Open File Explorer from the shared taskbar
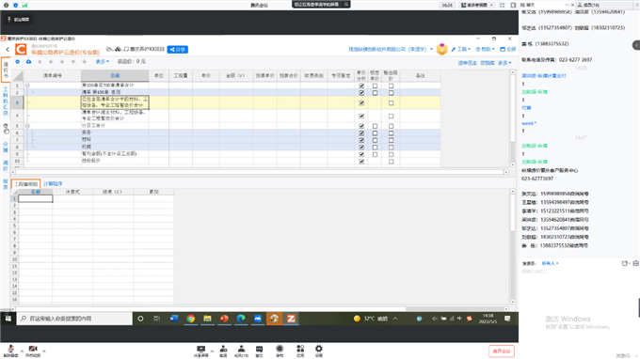This screenshot has width=640, height=359. (x=207, y=319)
